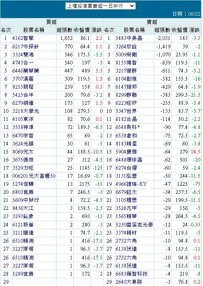
Task: Click the 006201元大富櫃50 link
Action: (34, 176)
